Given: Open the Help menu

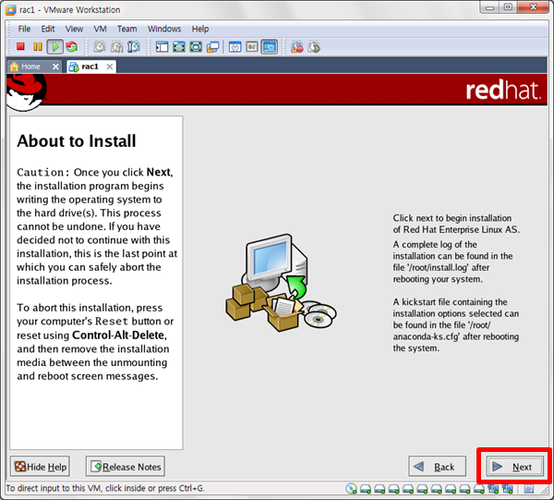Looking at the screenshot, I should 200,29.
